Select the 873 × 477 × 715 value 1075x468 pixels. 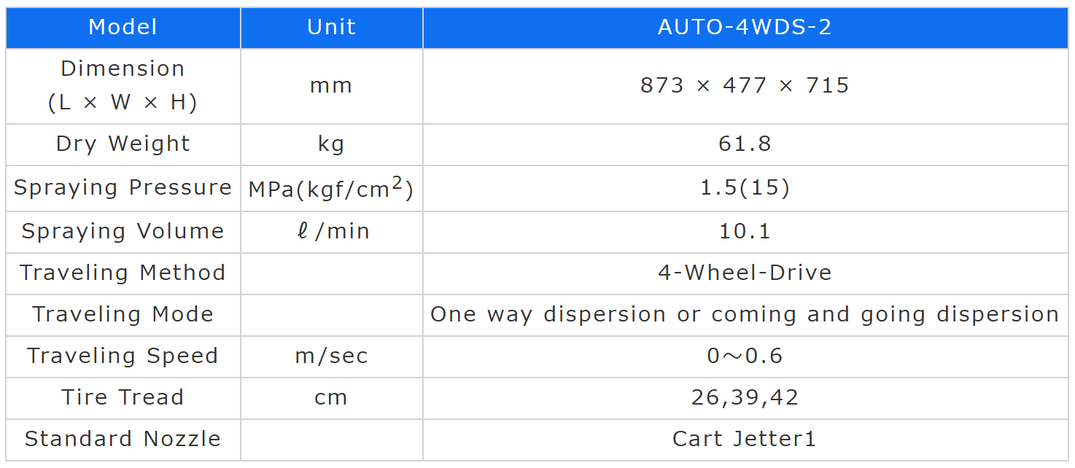point(745,85)
